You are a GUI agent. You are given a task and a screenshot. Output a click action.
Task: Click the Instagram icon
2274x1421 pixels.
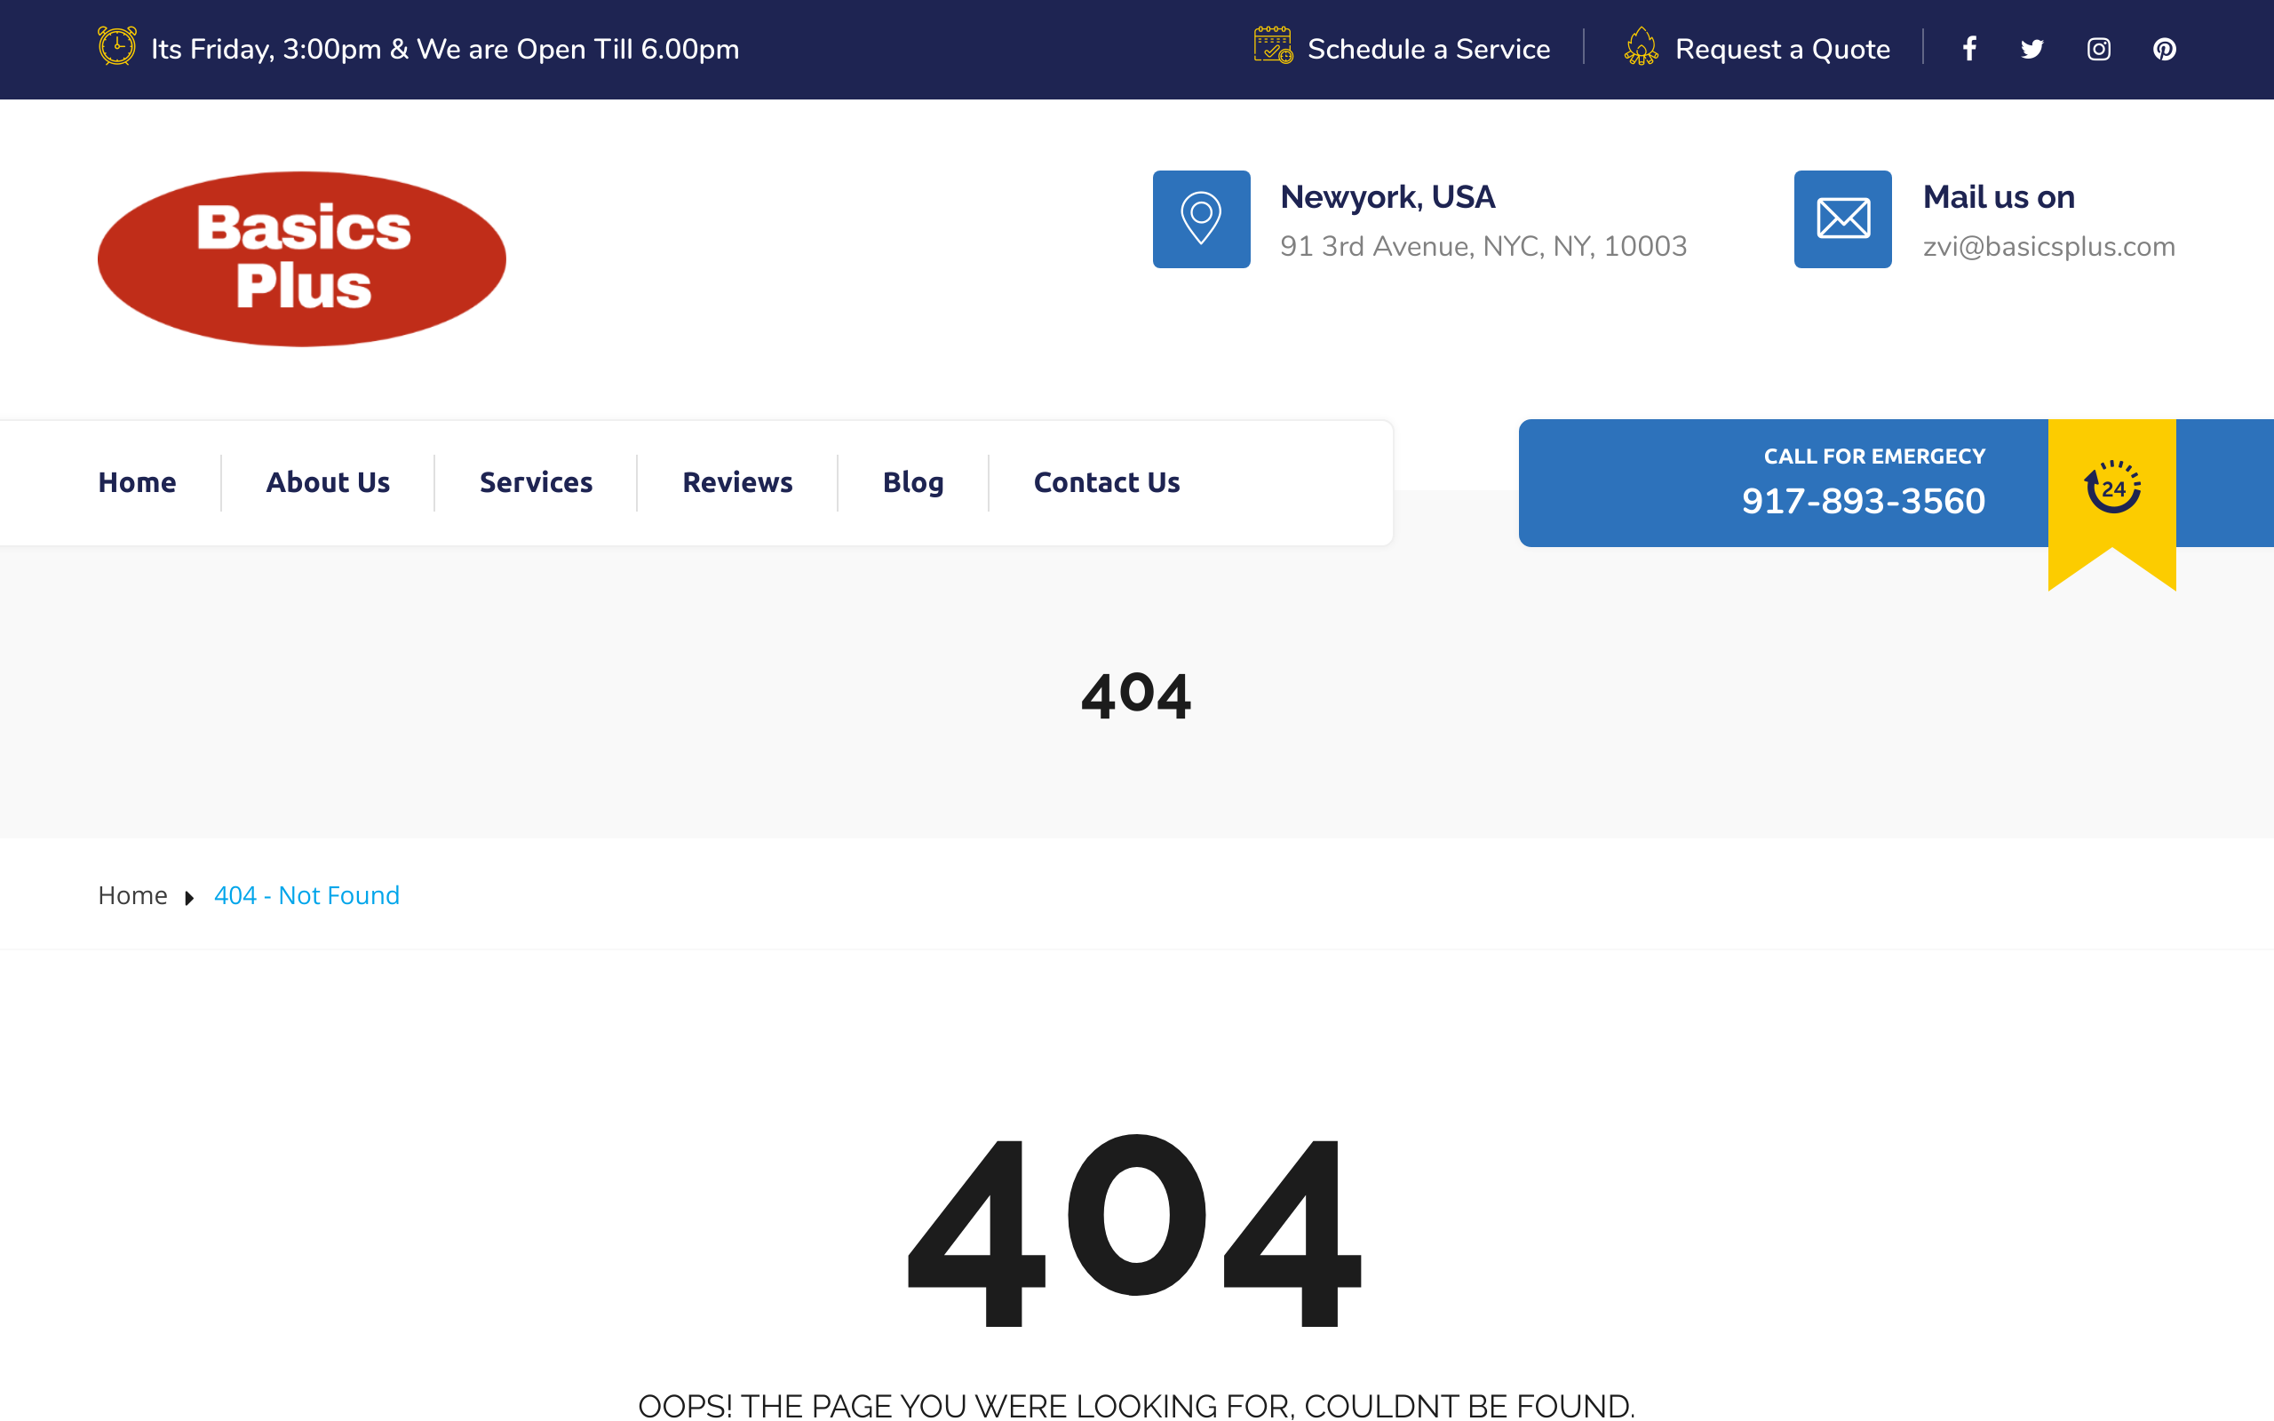click(2098, 49)
